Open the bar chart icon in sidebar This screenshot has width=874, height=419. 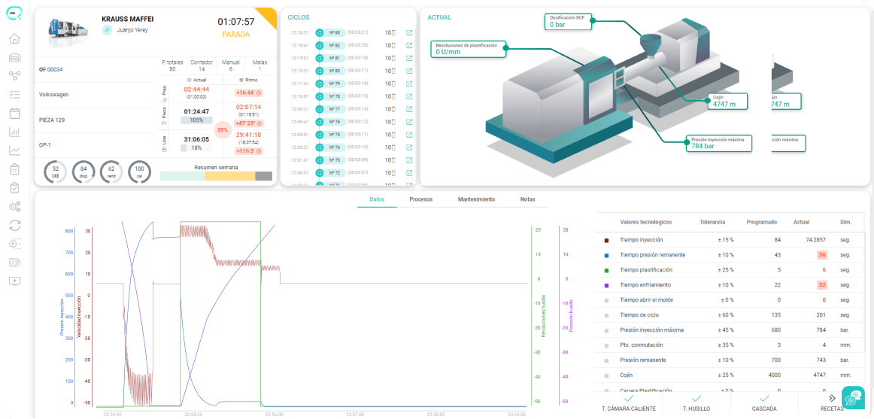click(15, 132)
